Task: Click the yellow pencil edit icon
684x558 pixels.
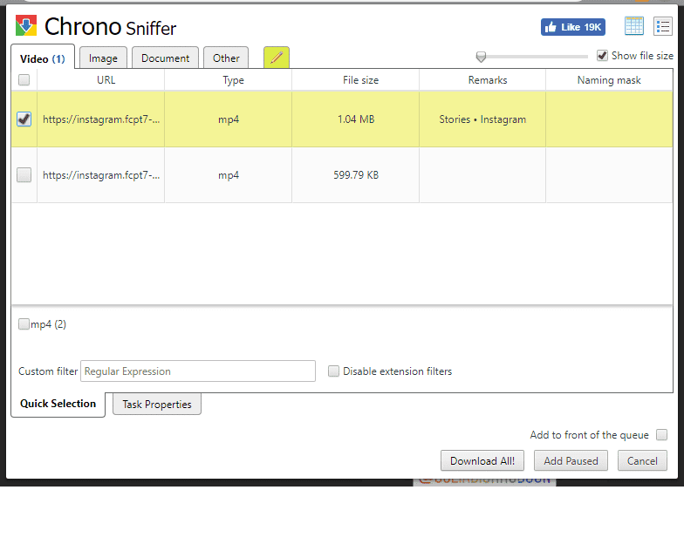Action: coord(277,58)
